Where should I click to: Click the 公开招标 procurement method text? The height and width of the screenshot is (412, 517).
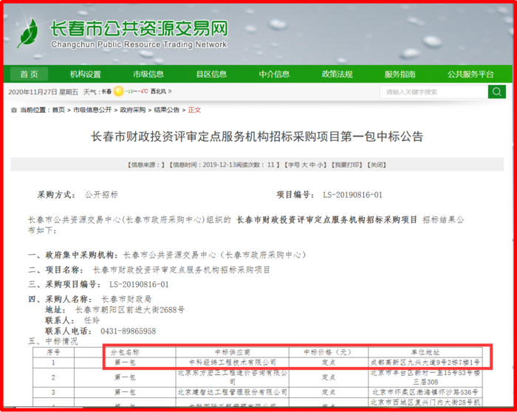pos(101,195)
